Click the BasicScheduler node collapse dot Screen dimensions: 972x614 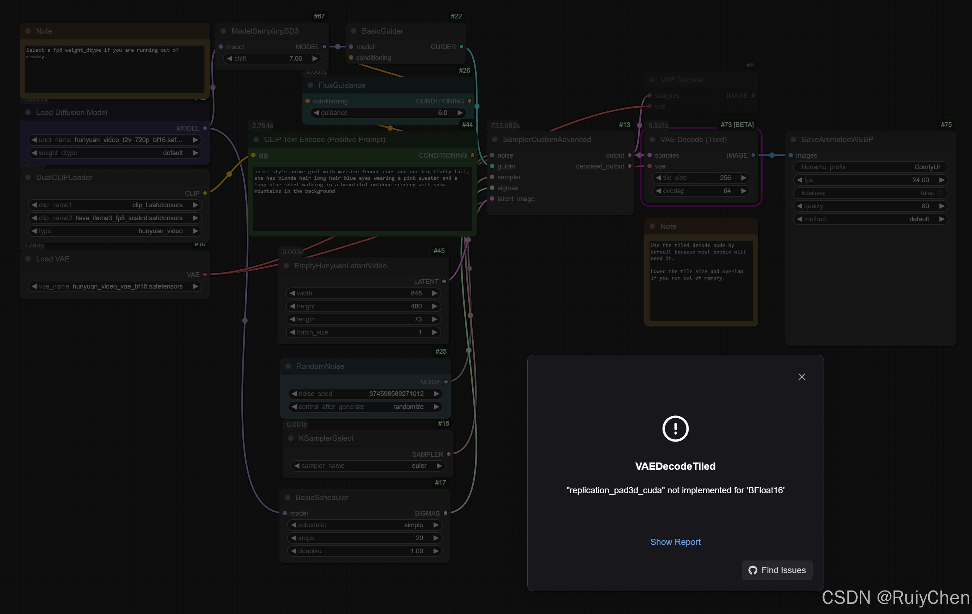tap(287, 498)
